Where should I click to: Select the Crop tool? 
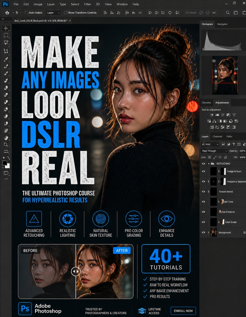[6, 51]
